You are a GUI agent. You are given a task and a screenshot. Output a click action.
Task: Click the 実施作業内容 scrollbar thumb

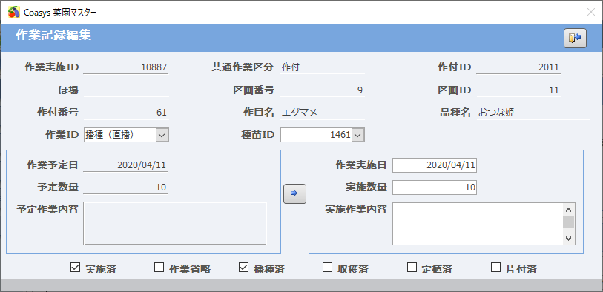point(569,222)
